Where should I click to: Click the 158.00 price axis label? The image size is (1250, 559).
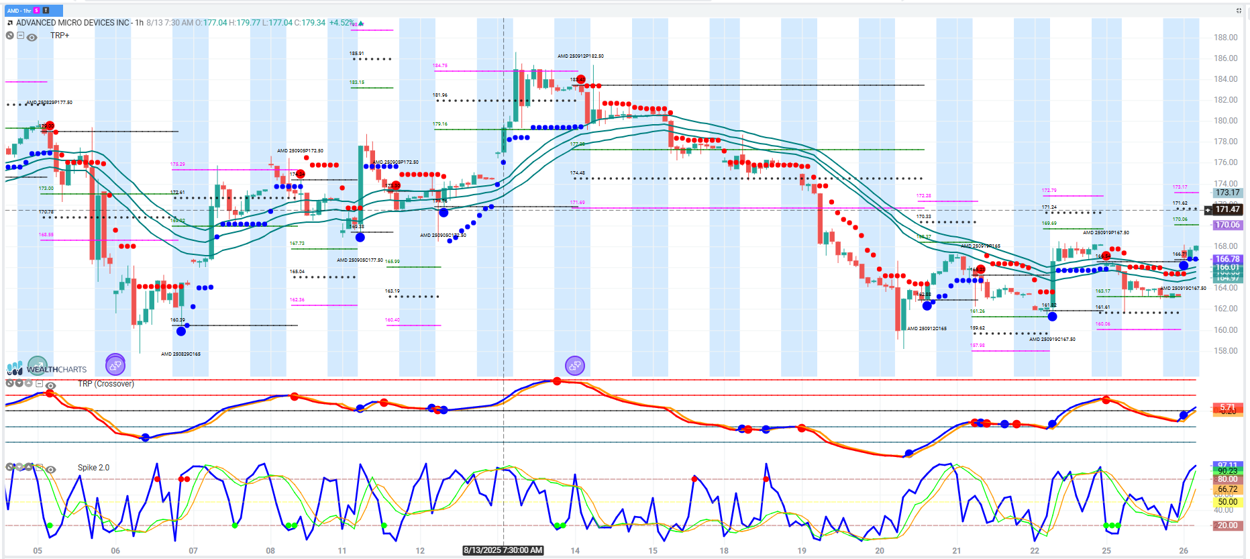pyautogui.click(x=1225, y=351)
